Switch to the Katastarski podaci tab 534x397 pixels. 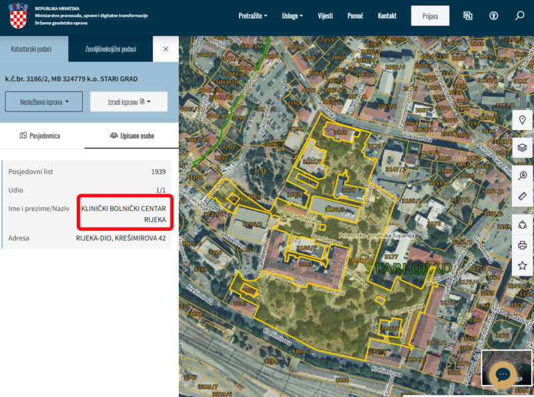pos(31,49)
